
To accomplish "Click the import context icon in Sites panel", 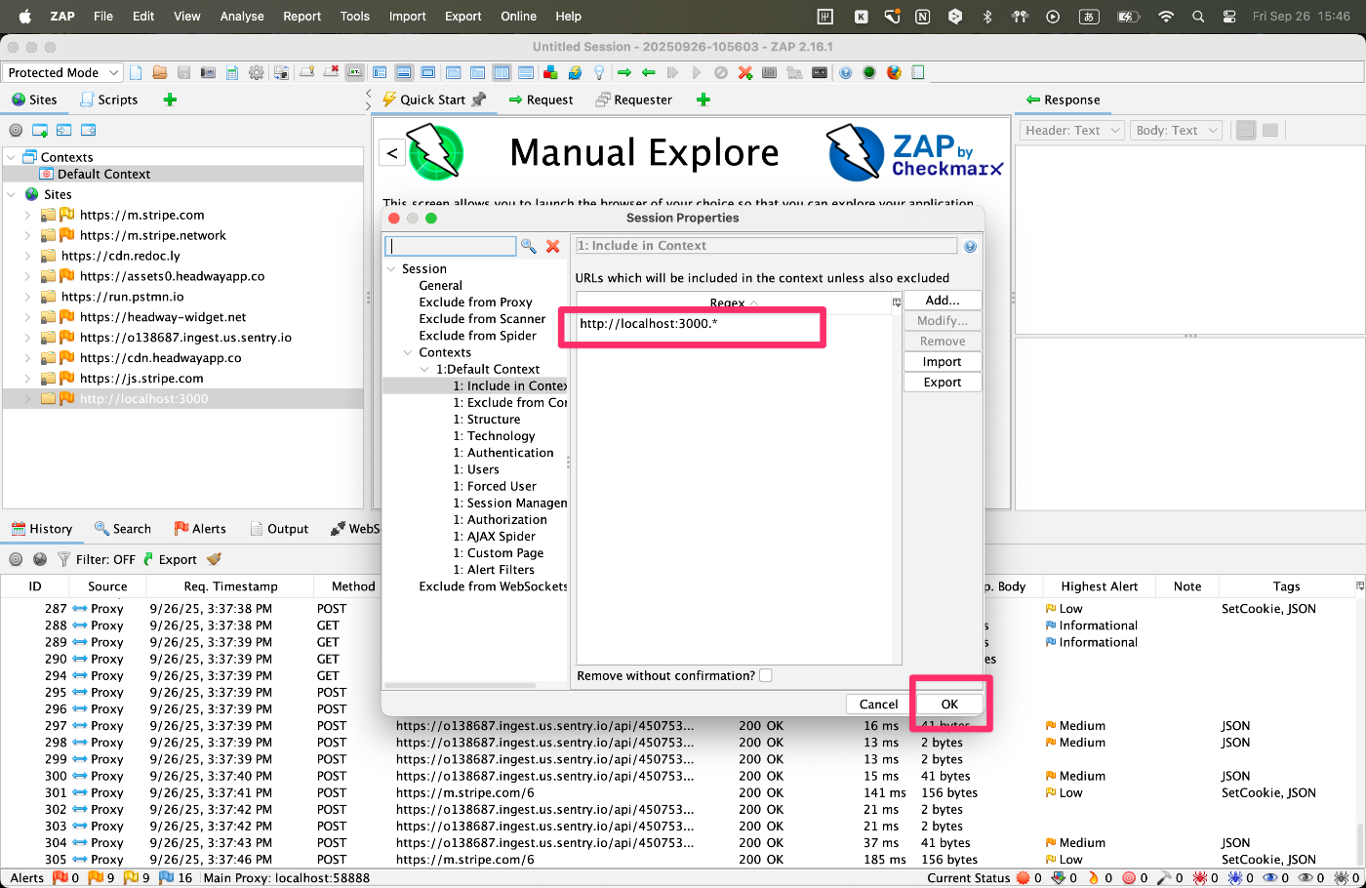I will pyautogui.click(x=63, y=130).
